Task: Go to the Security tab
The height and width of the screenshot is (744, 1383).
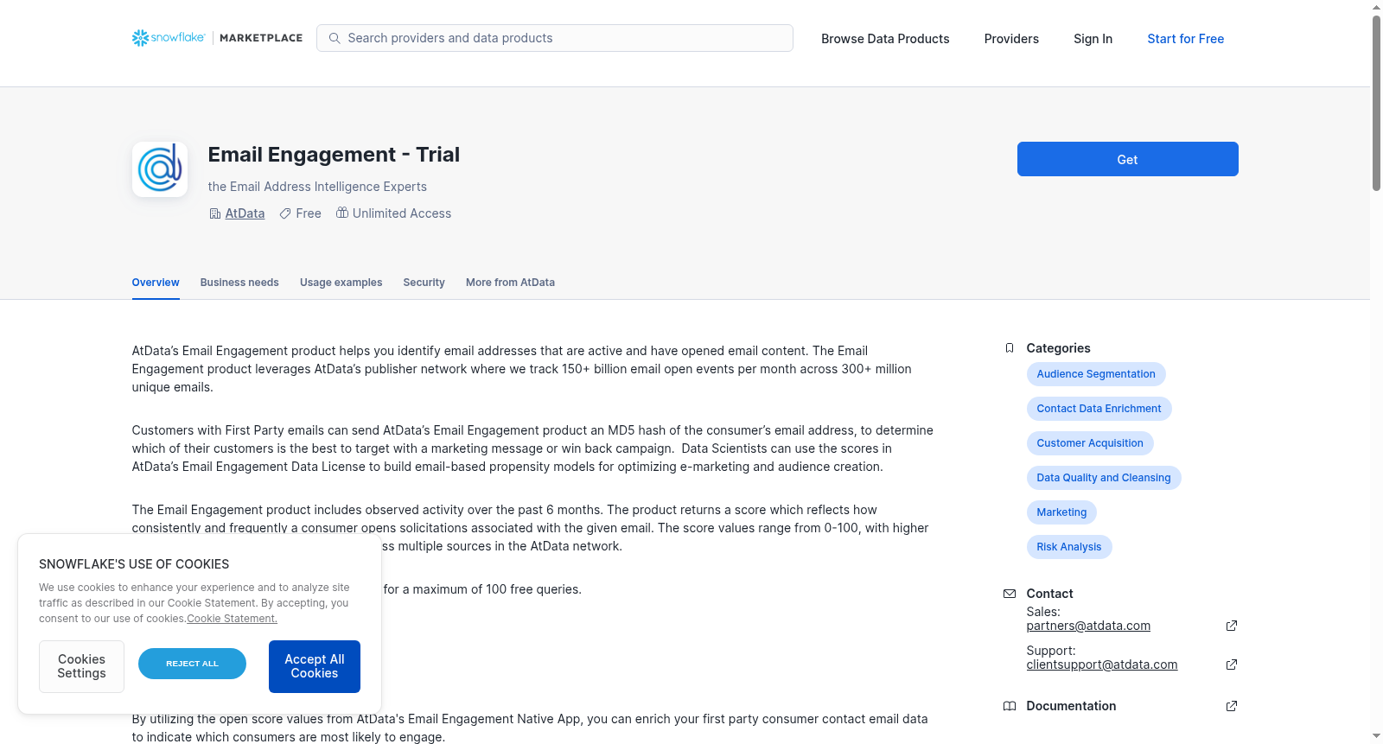Action: [x=424, y=283]
